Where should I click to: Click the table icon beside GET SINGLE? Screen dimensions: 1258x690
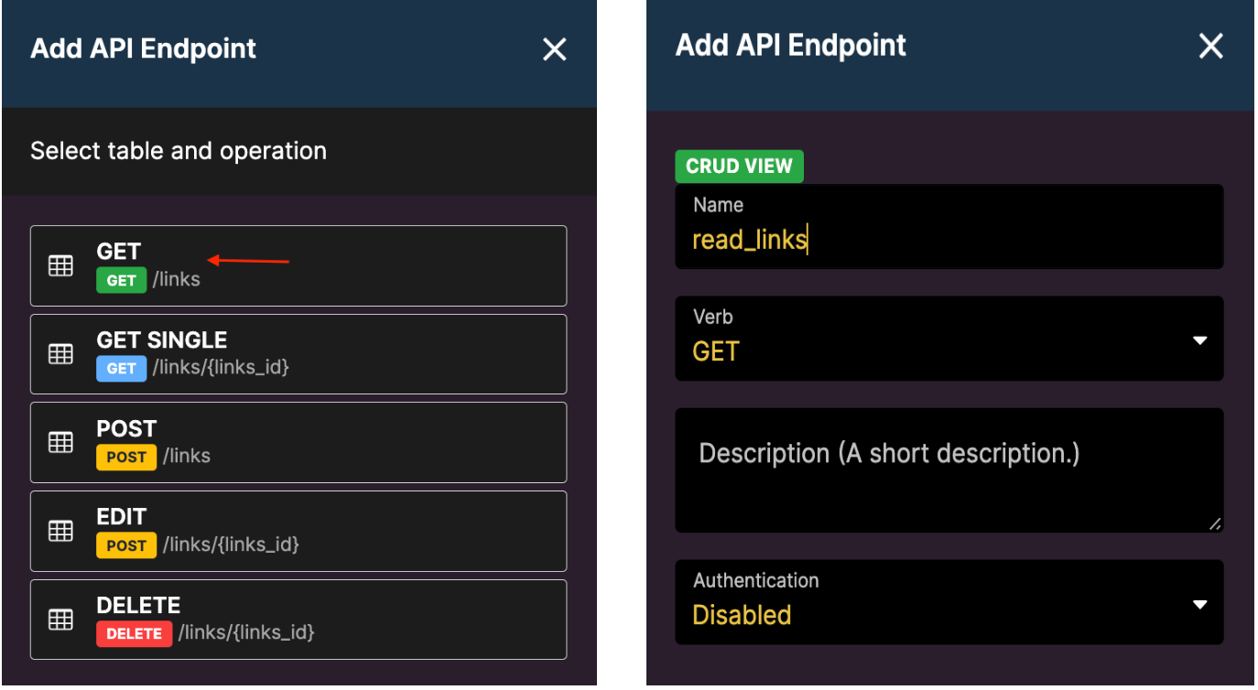coord(60,354)
